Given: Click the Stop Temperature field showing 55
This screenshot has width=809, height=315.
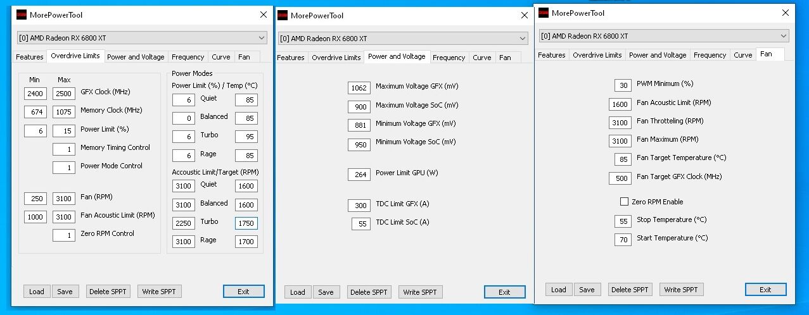Looking at the screenshot, I should tap(623, 221).
